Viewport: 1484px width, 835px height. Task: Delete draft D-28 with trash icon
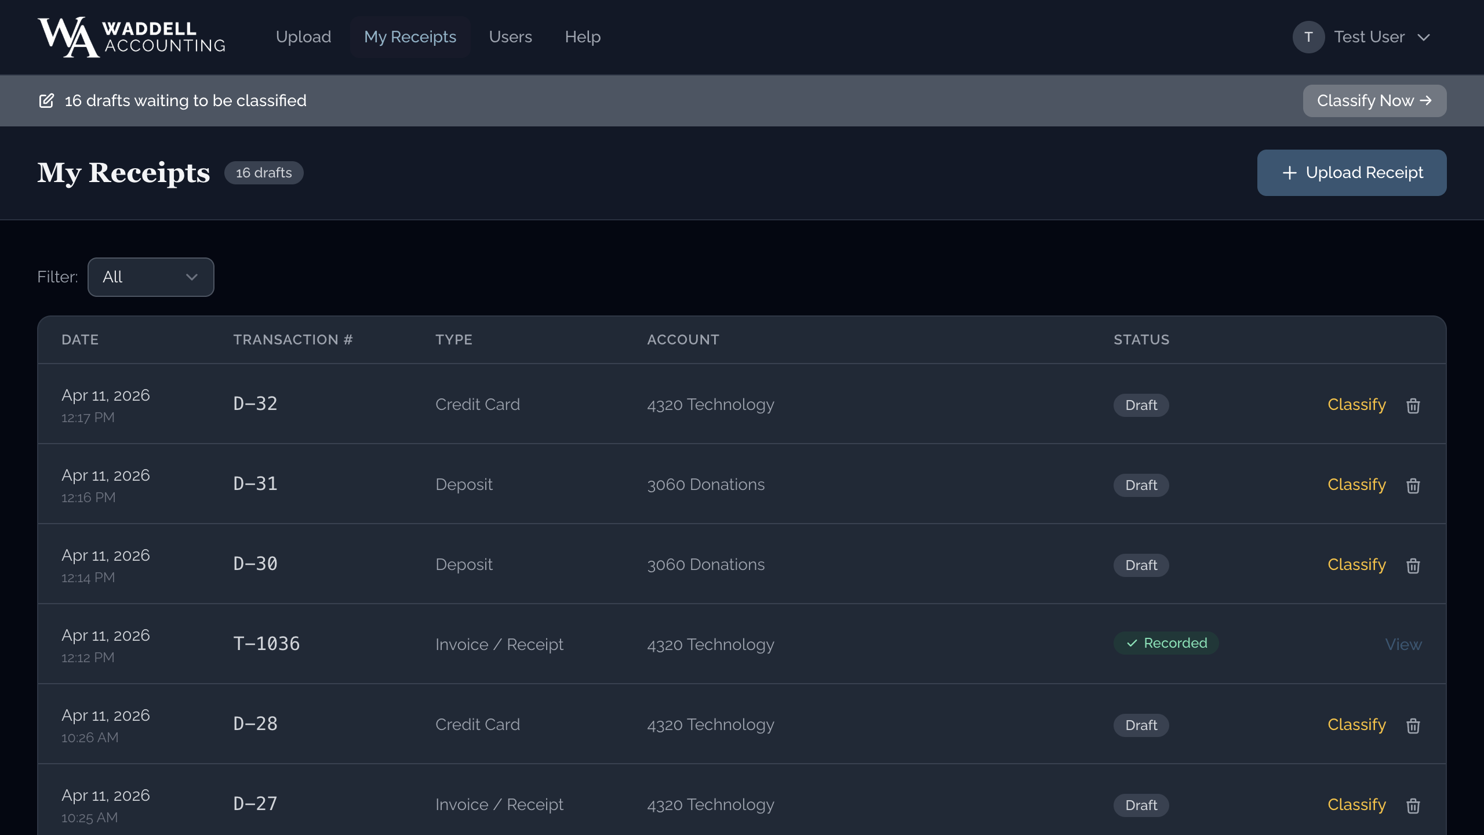click(1413, 725)
